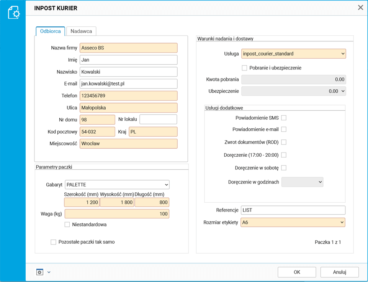
Task: Click the Anuluj button
Action: 339,272
